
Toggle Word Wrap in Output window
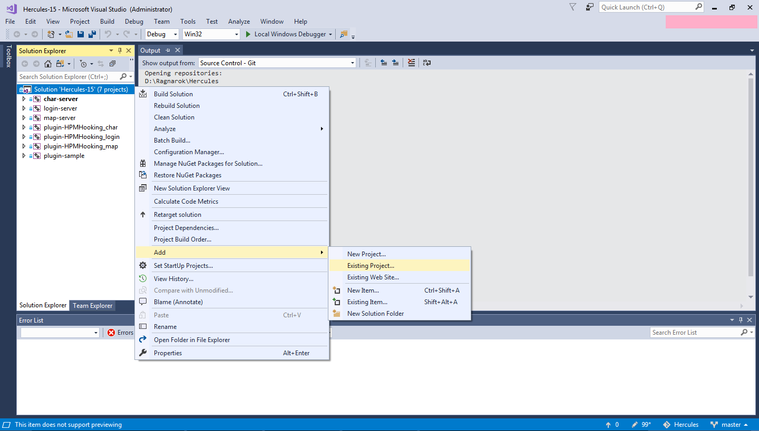tap(427, 63)
